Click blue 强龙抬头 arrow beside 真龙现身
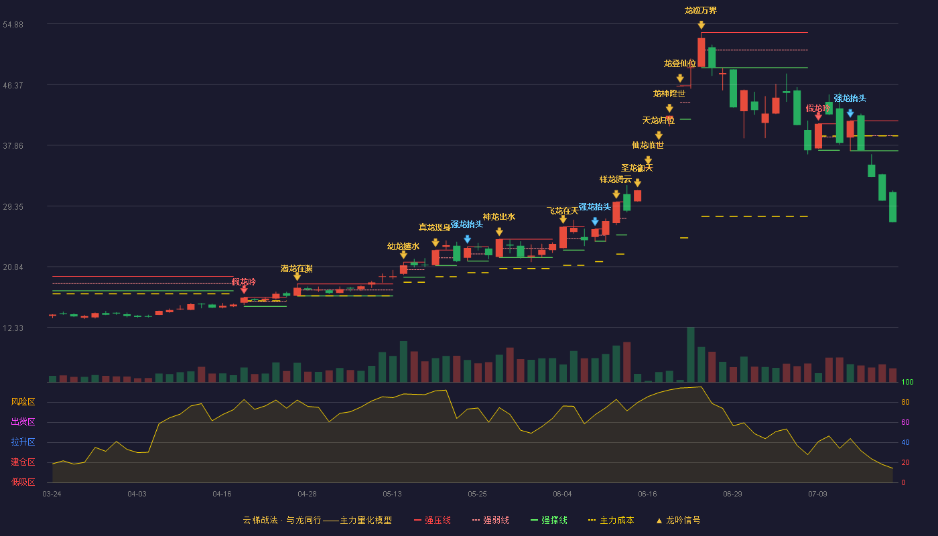Viewport: 938px width, 536px height. pos(467,239)
